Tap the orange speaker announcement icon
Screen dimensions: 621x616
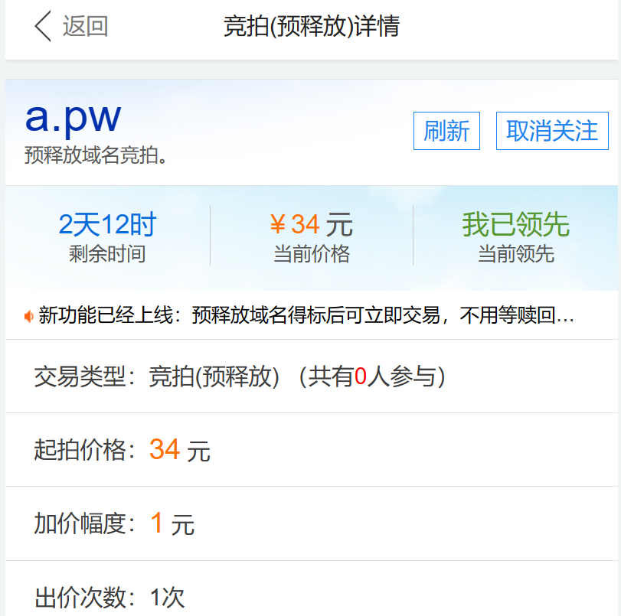coord(28,316)
